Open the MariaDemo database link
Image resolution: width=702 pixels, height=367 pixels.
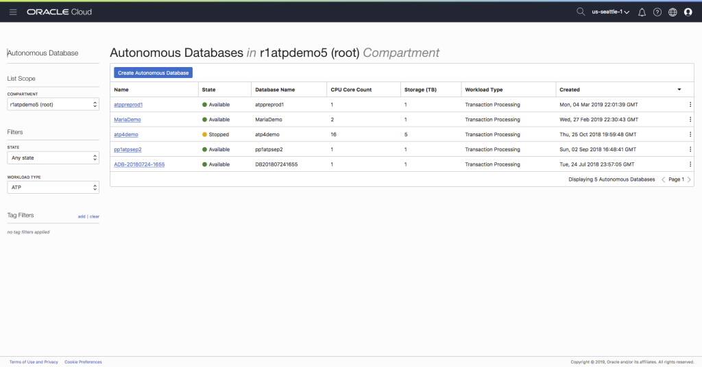pos(127,119)
